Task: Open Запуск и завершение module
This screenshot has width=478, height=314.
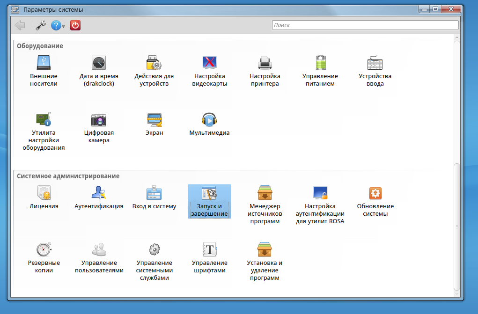Action: [x=209, y=201]
